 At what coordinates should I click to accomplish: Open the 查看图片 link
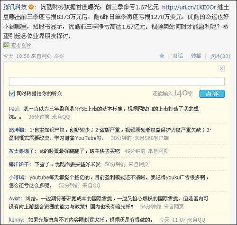coord(21,46)
